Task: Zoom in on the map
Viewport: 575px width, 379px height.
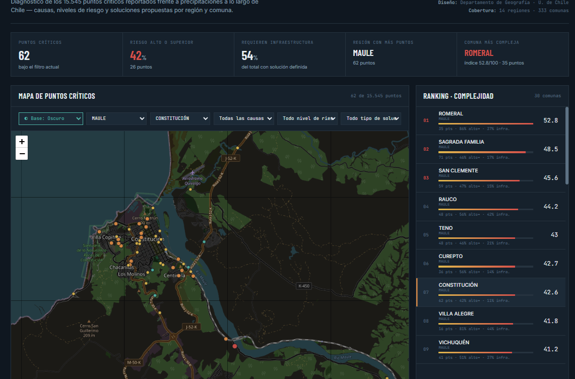Action: point(22,141)
